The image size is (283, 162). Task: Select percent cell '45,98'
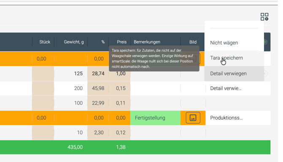click(x=98, y=88)
